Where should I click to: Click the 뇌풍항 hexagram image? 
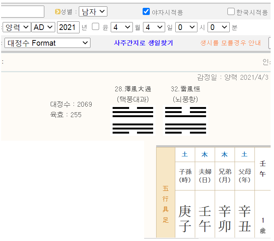(x=185, y=120)
